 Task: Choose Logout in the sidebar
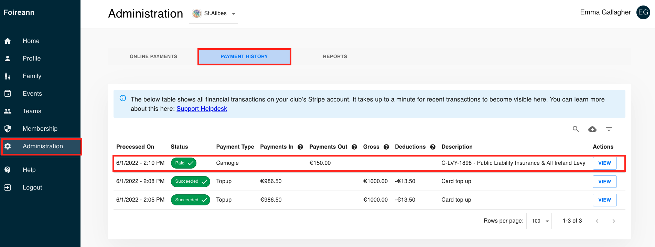[32, 187]
